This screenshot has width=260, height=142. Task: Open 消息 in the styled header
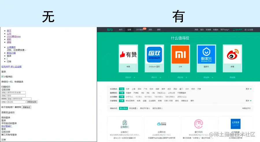pyautogui.click(x=196, y=30)
